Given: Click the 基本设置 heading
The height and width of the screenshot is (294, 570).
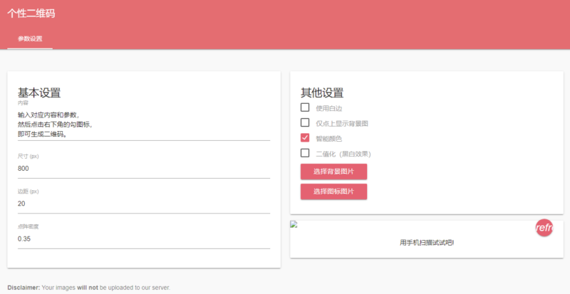Looking at the screenshot, I should [39, 93].
